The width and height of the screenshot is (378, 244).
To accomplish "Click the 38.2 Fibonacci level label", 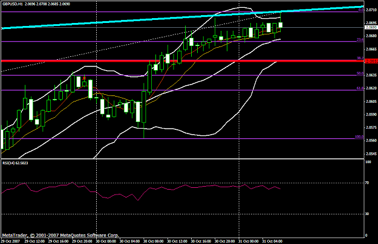I will [360, 58].
